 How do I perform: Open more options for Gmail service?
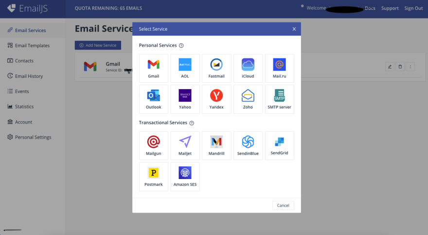pyautogui.click(x=410, y=67)
